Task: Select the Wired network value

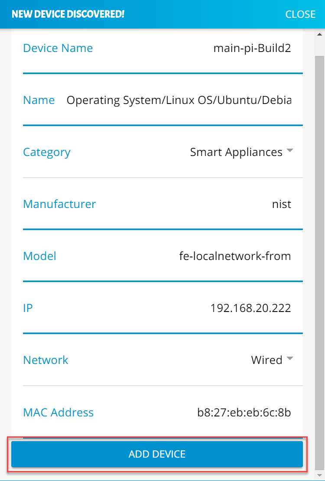Action: pos(266,360)
